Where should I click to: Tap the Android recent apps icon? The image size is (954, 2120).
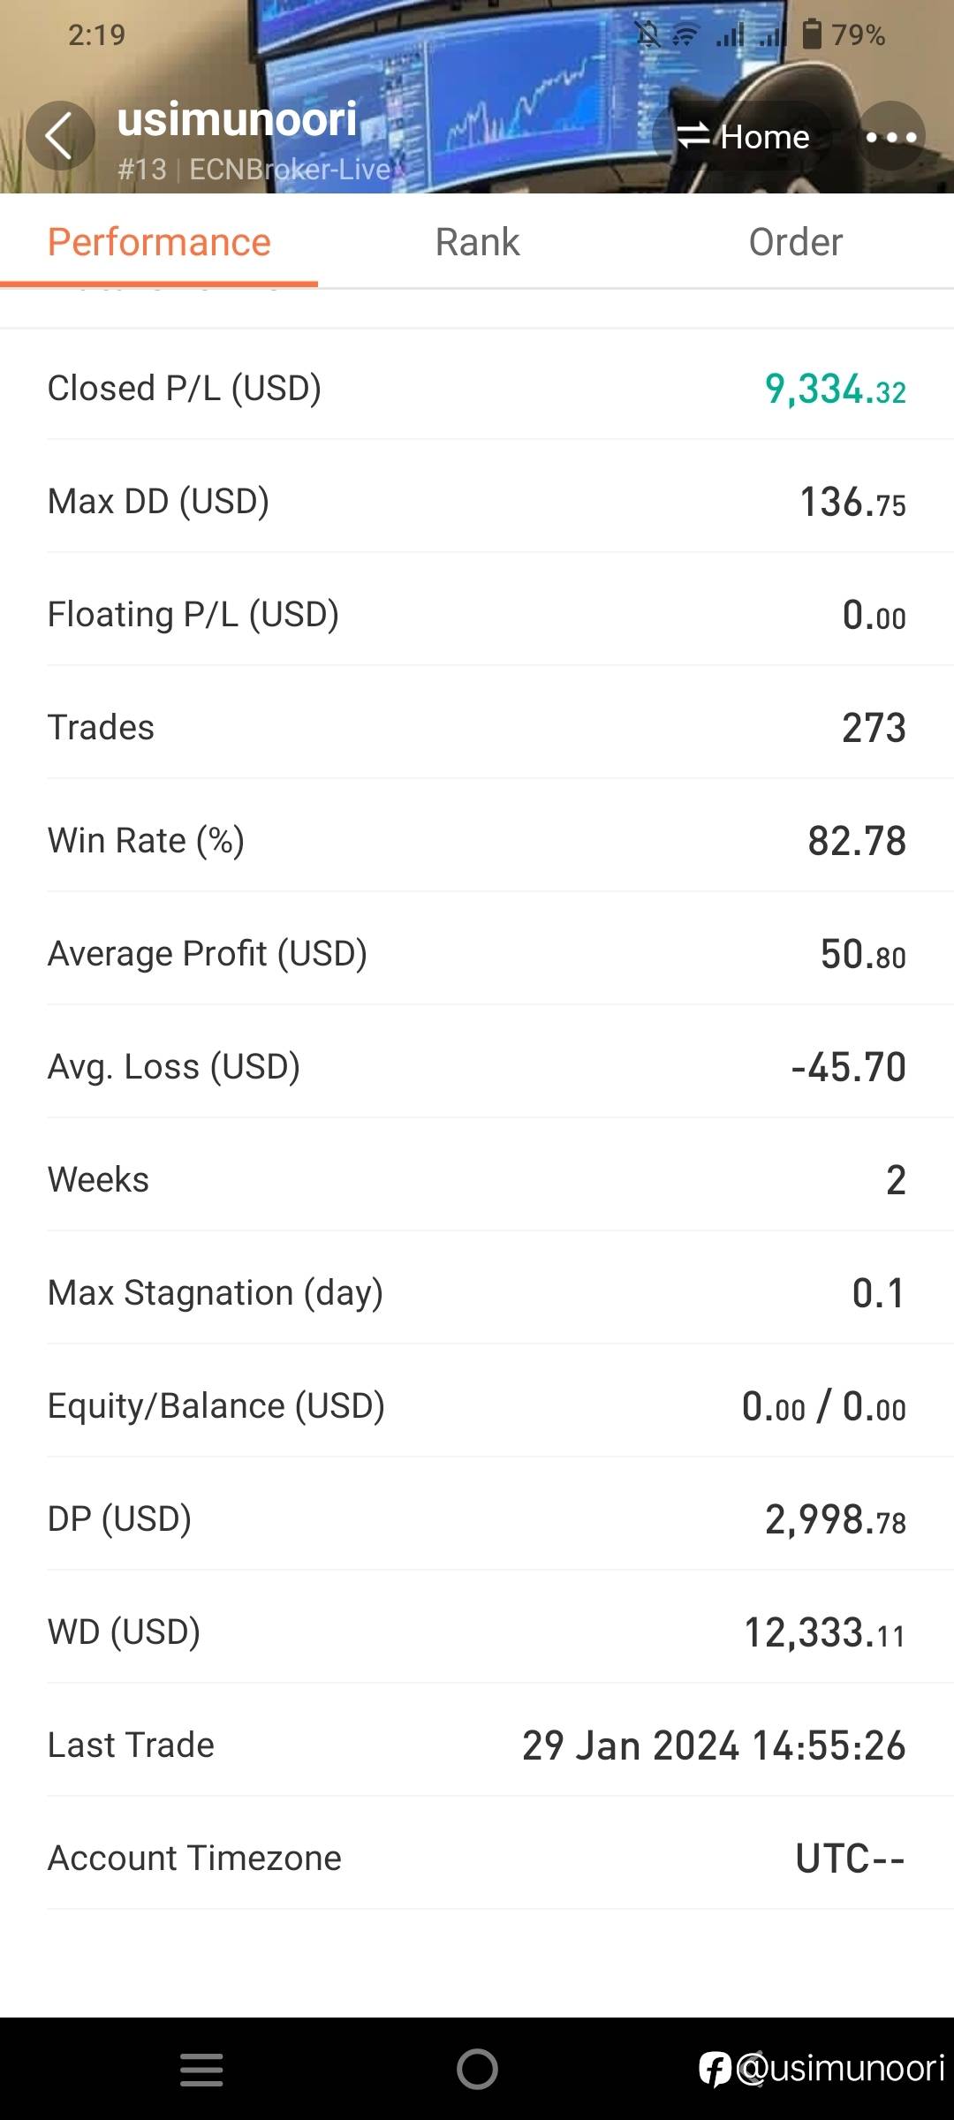click(201, 2069)
